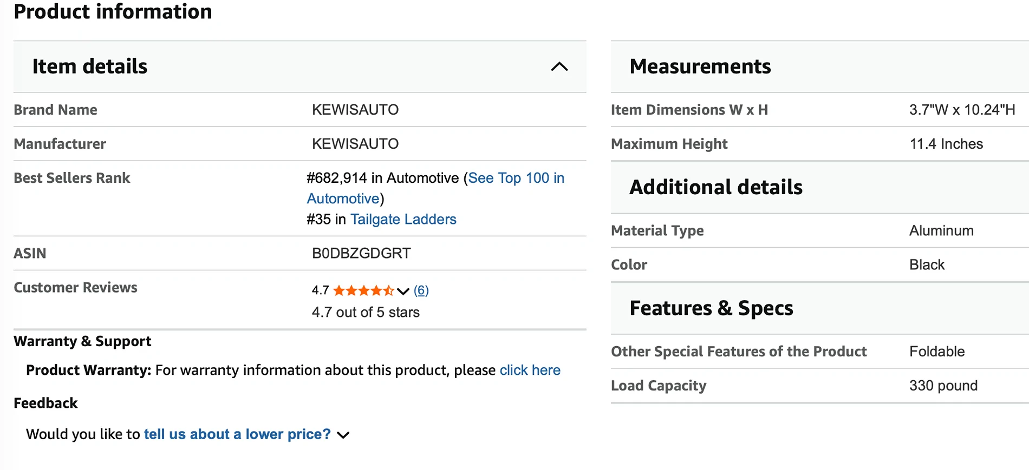
Task: Click the Aluminum material value
Action: point(941,230)
